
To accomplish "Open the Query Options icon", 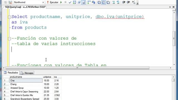I will pos(79,2).
